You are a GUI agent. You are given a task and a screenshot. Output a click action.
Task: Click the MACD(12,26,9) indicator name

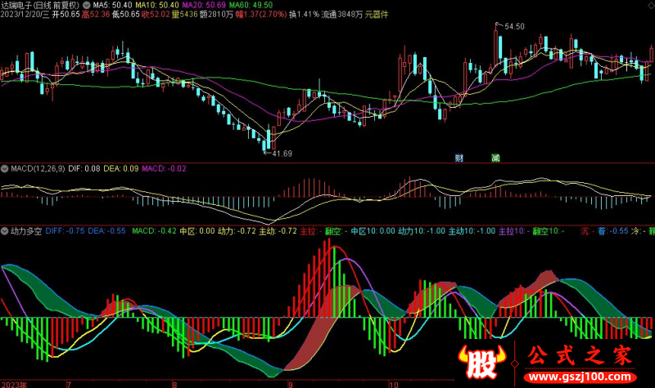[38, 169]
